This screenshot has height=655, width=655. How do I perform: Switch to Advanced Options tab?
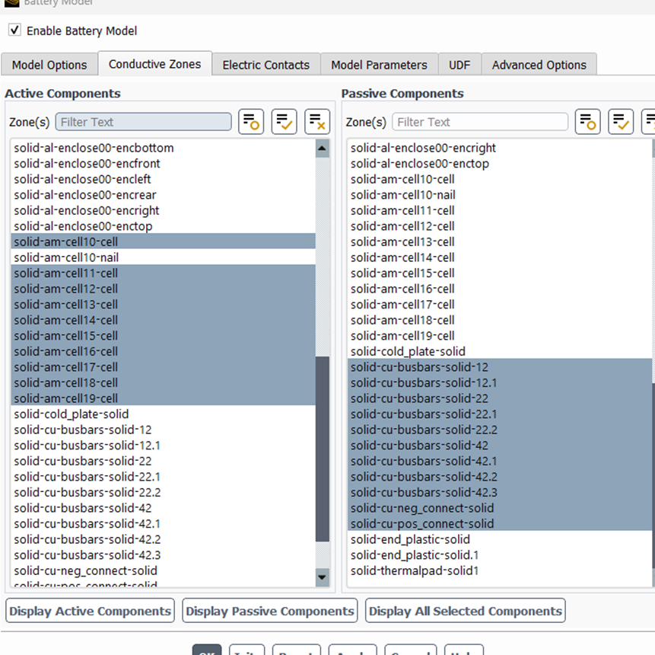(539, 65)
